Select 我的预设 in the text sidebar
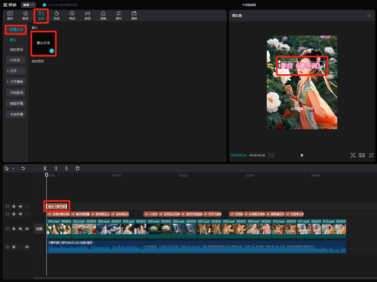 click(x=16, y=50)
